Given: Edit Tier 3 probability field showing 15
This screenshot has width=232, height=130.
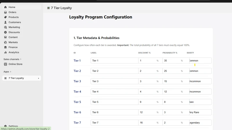Looking at the screenshot, I should click(x=176, y=81).
